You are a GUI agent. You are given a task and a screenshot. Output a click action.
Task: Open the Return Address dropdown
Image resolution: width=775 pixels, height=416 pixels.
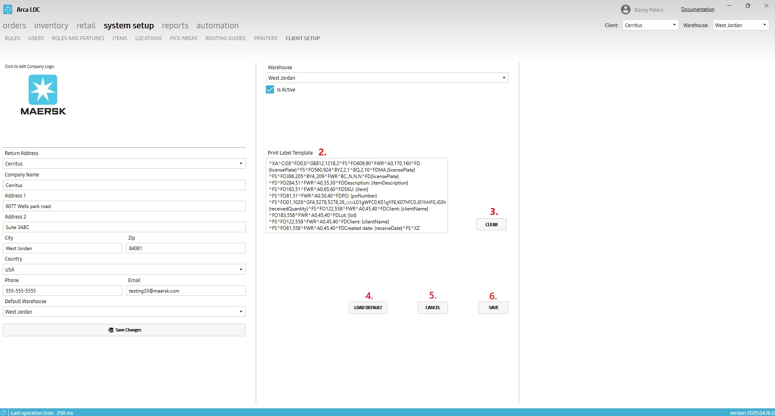click(x=124, y=163)
